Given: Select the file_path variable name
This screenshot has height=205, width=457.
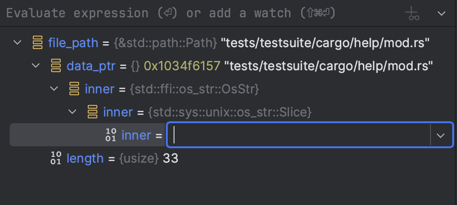Looking at the screenshot, I should [73, 43].
